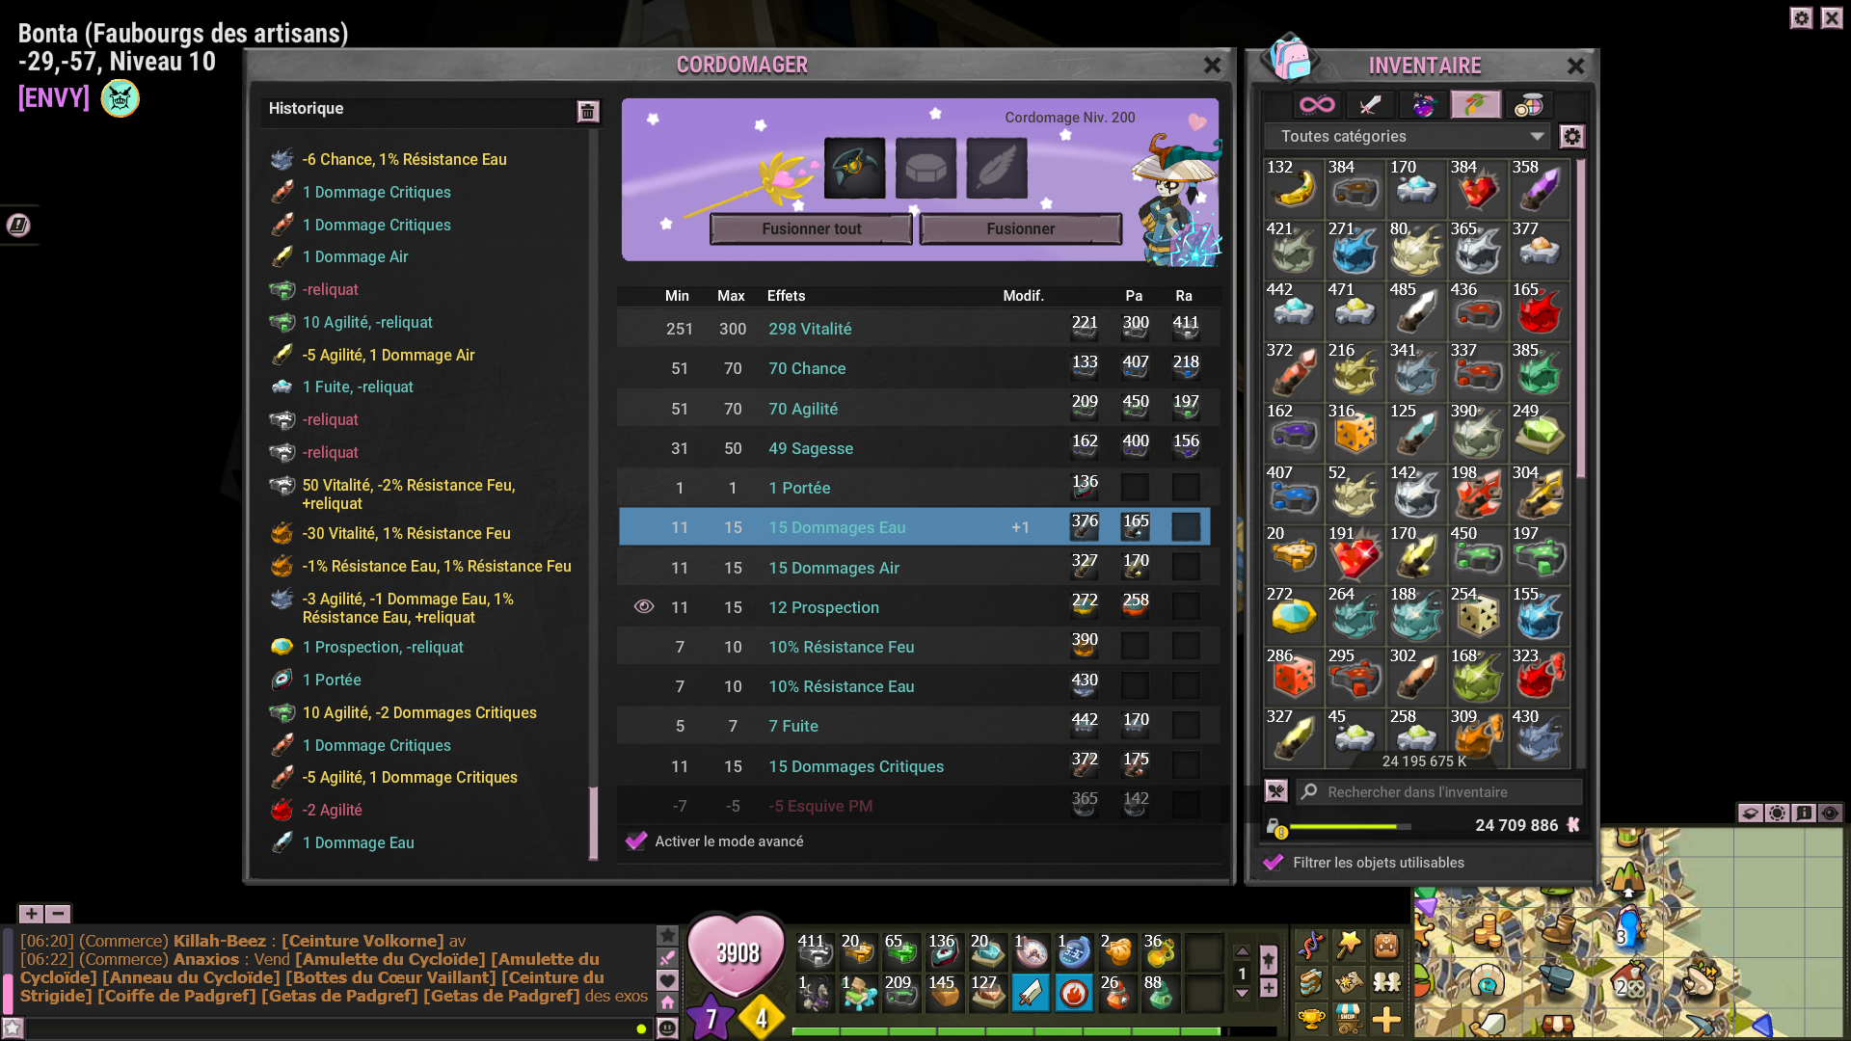The width and height of the screenshot is (1851, 1041).
Task: Click the 221 rune on Vitalité row
Action: (x=1085, y=328)
